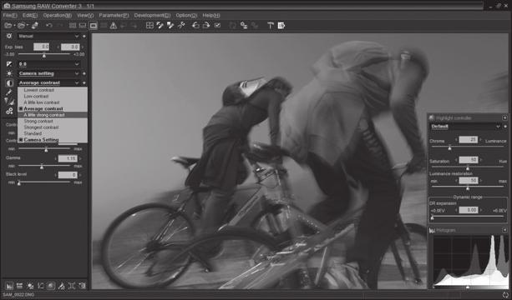This screenshot has width=512, height=300.
Task: Select Strong contrast from dropdown list
Action: click(x=53, y=121)
